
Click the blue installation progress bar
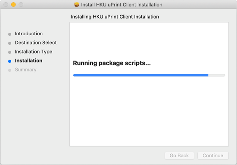pyautogui.click(x=149, y=75)
